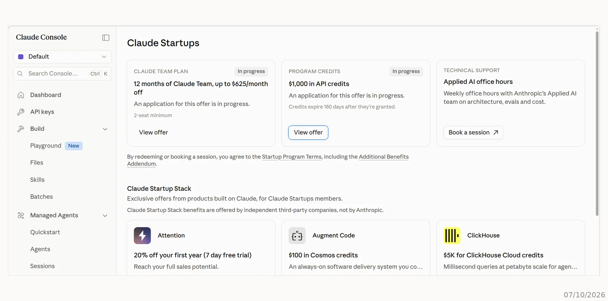Click In progress badge on Program Credits
The width and height of the screenshot is (608, 301).
406,71
